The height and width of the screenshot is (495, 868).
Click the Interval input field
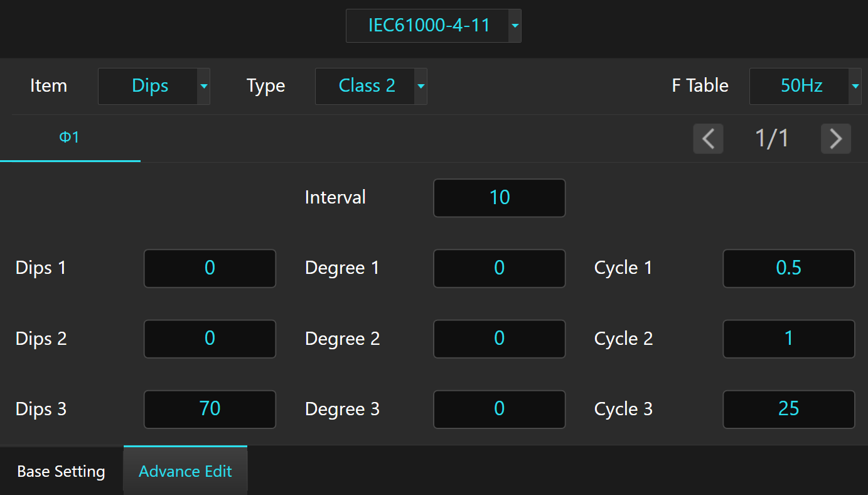click(499, 198)
